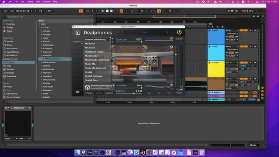279x157 pixels.
Task: Open the Realphones hamburger menu
Action: pos(78,91)
